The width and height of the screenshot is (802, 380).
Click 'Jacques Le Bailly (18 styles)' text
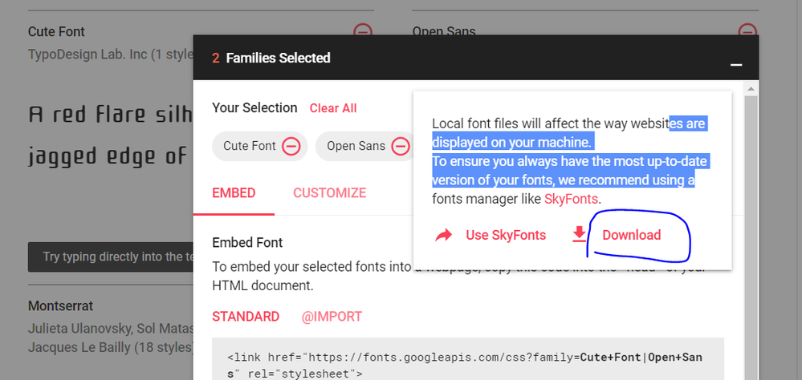(x=111, y=347)
